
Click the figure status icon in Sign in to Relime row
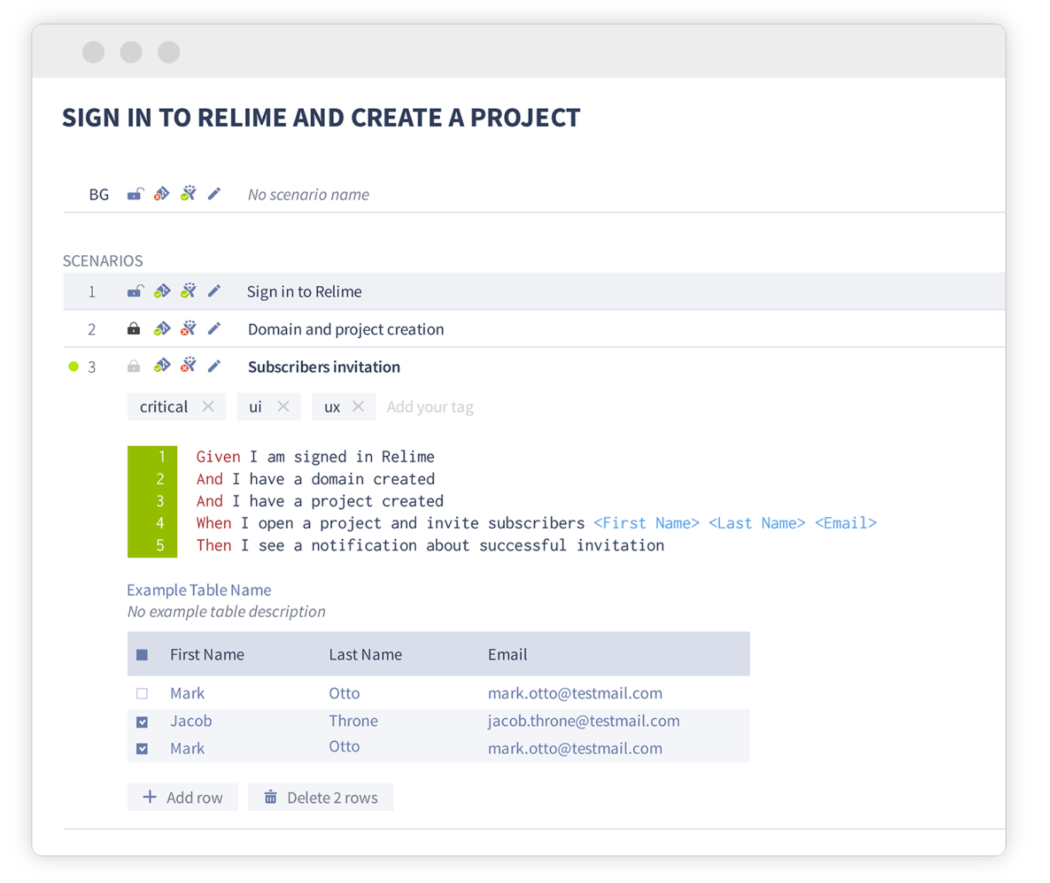tap(188, 291)
